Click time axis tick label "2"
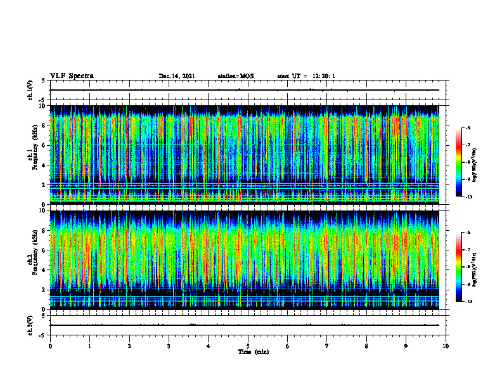502x388 pixels. 129,346
